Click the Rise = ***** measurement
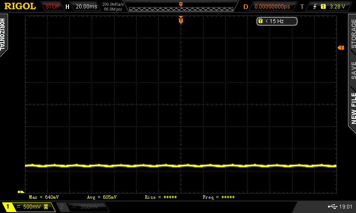The height and width of the screenshot is (213, 356). pos(161,197)
